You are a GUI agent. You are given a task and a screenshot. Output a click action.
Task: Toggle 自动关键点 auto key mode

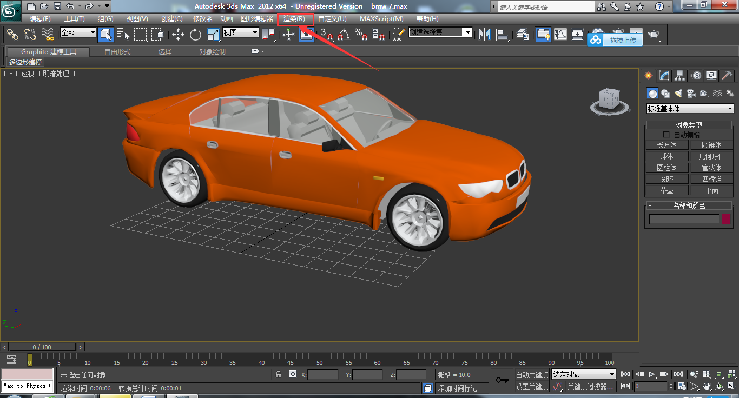pos(531,375)
